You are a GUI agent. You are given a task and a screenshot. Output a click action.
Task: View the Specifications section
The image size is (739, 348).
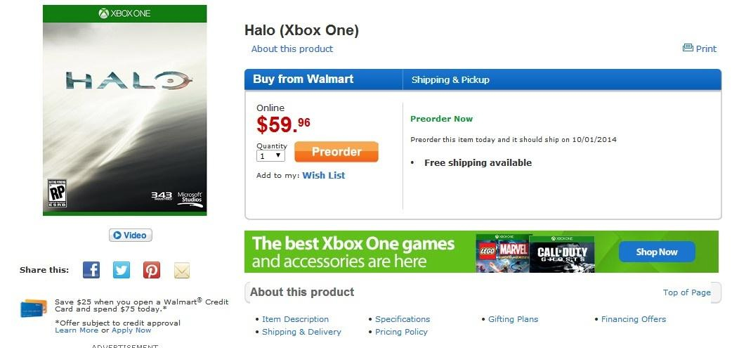click(x=403, y=319)
